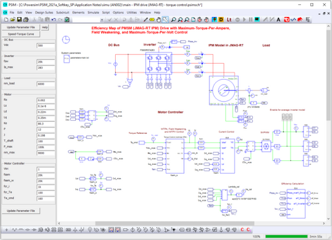Viewport: 332px width, 240px height.
Task: Click the 'Lt' LTspice toolbar icon
Action: (229, 20)
